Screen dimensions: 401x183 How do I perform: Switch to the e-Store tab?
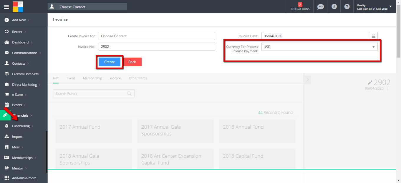point(115,78)
